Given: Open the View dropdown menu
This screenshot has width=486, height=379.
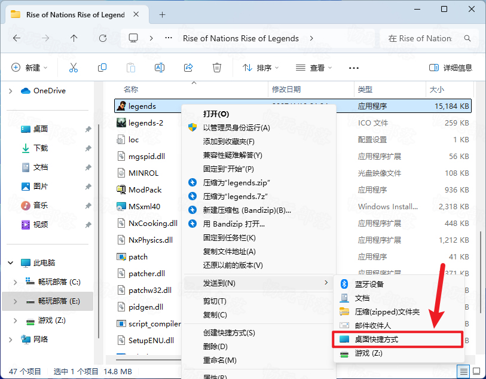Looking at the screenshot, I should point(314,68).
